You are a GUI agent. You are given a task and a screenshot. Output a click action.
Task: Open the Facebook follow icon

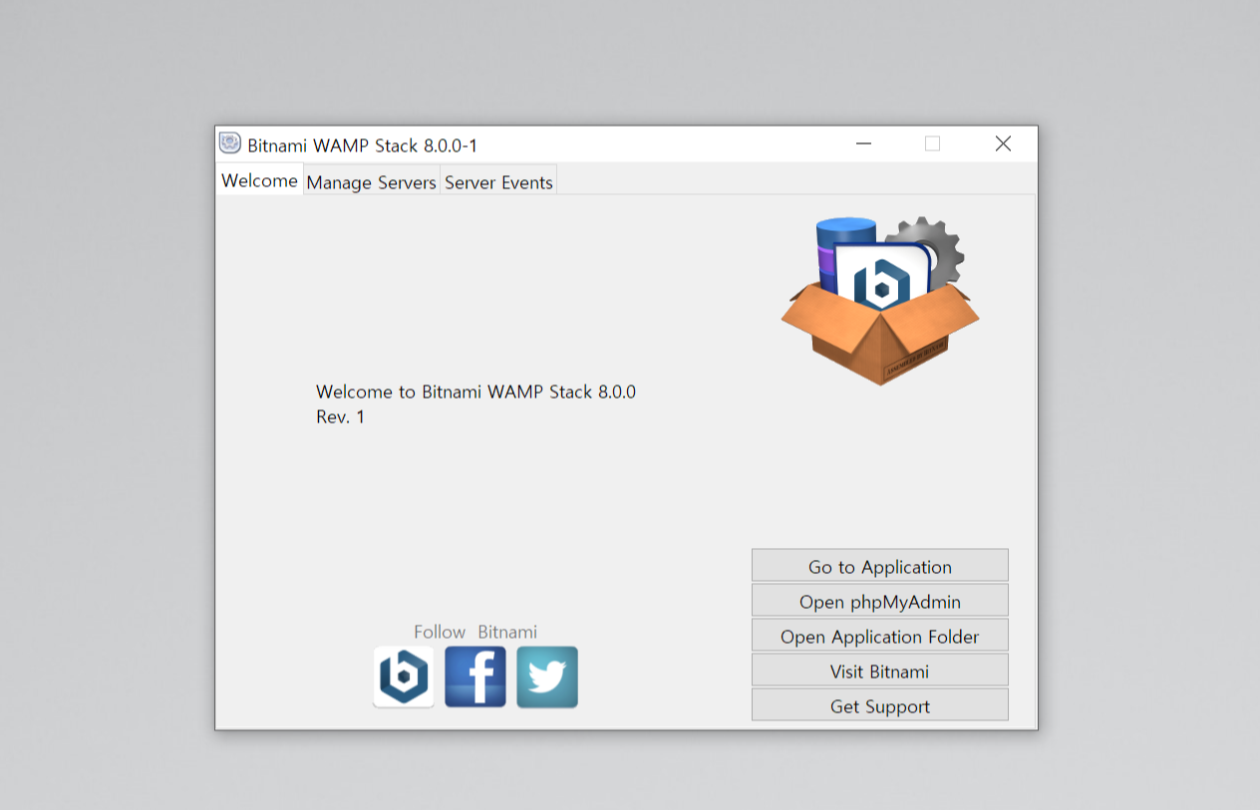pyautogui.click(x=475, y=677)
